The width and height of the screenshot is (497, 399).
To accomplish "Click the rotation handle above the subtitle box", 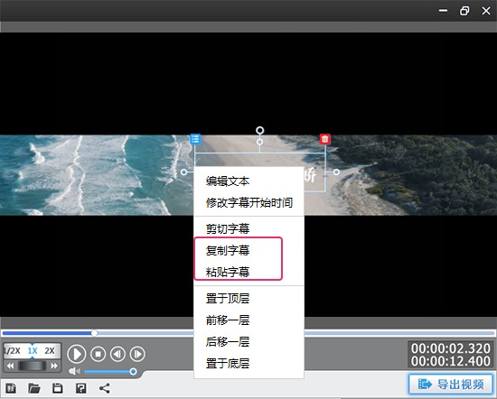I will 260,130.
